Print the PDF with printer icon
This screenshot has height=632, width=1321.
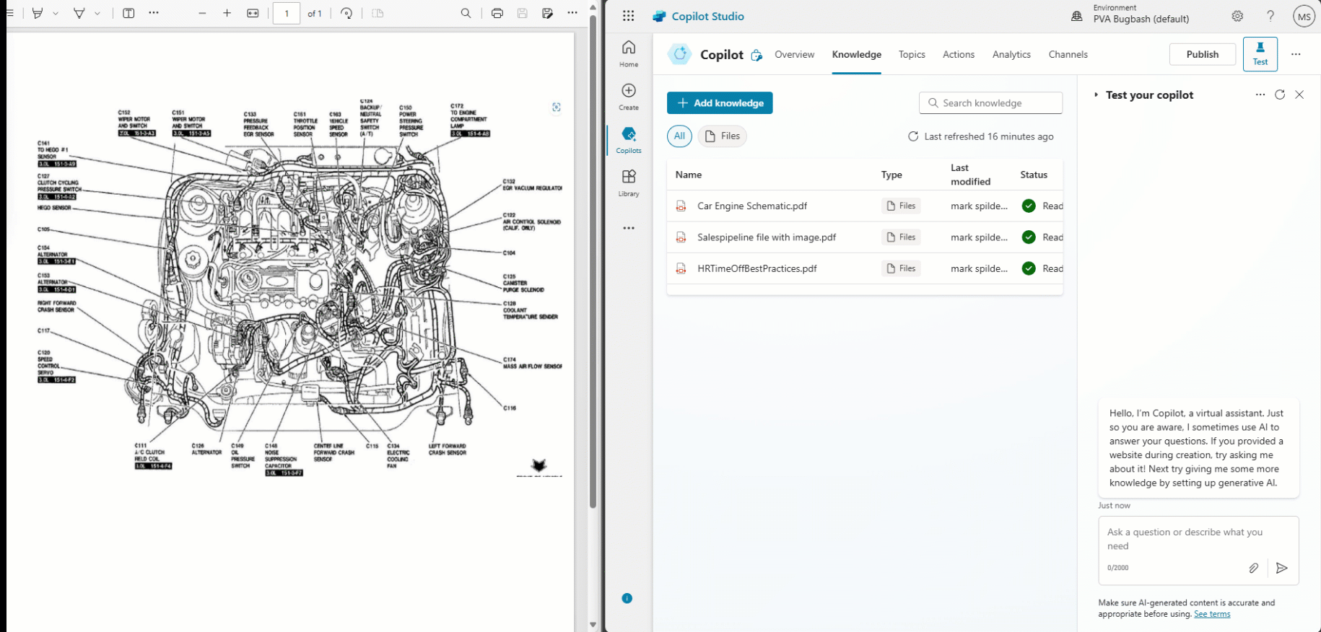pos(497,13)
